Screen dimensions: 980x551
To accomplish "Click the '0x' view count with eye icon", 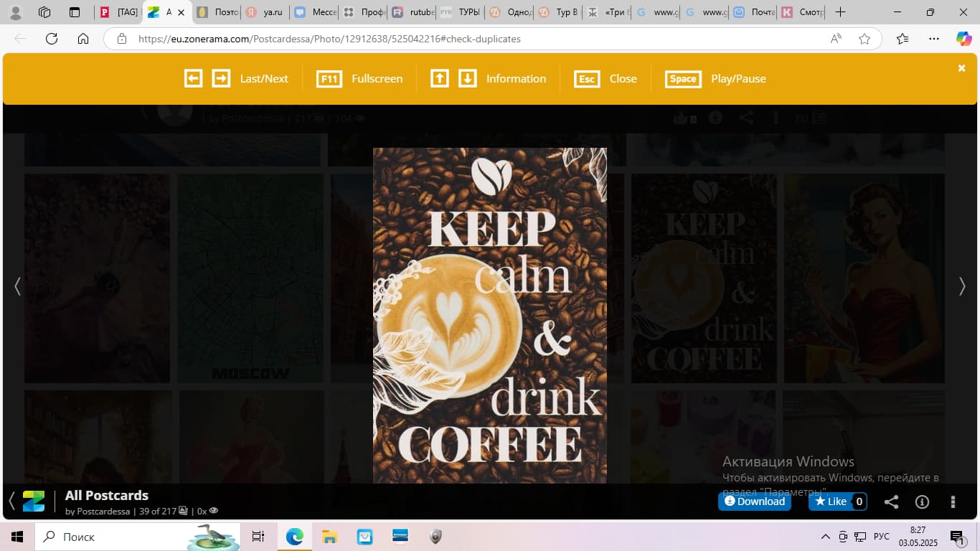I will pyautogui.click(x=207, y=512).
